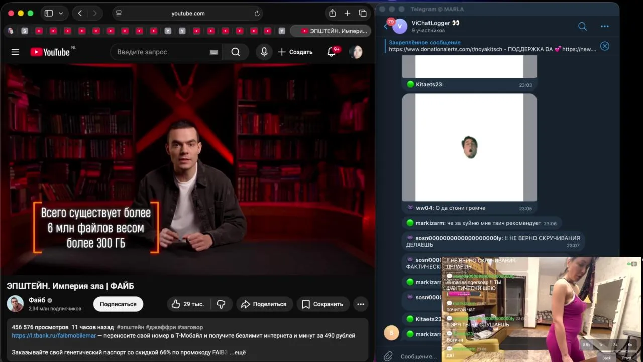The width and height of the screenshot is (643, 362).
Task: Open the image above "Kitaets23:" at 23:03
Action: [x=469, y=67]
